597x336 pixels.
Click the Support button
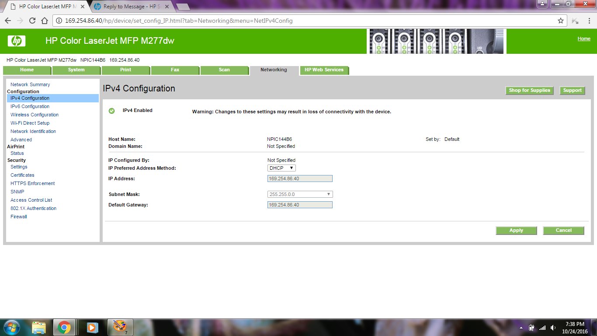[x=572, y=91]
